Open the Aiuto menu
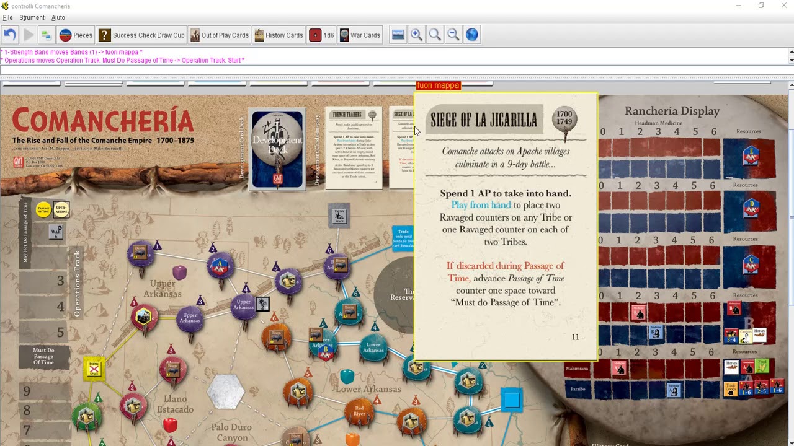 [x=58, y=17]
